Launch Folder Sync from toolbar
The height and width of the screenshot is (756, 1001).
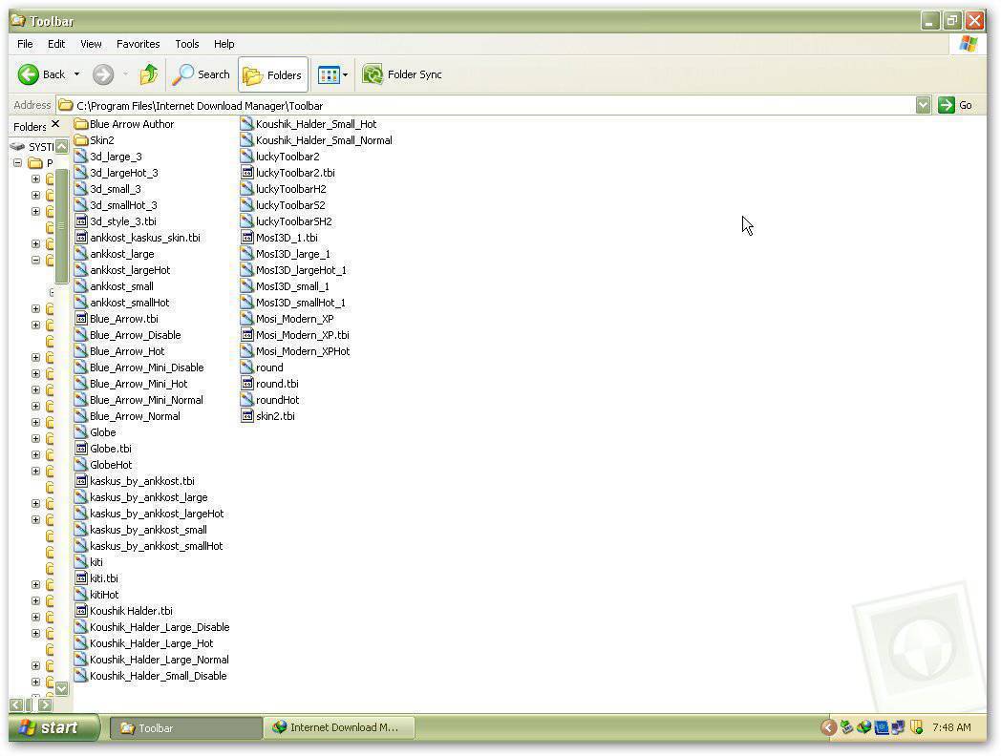click(x=402, y=74)
